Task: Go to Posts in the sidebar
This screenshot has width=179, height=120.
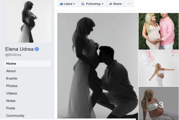Action: tap(11, 108)
